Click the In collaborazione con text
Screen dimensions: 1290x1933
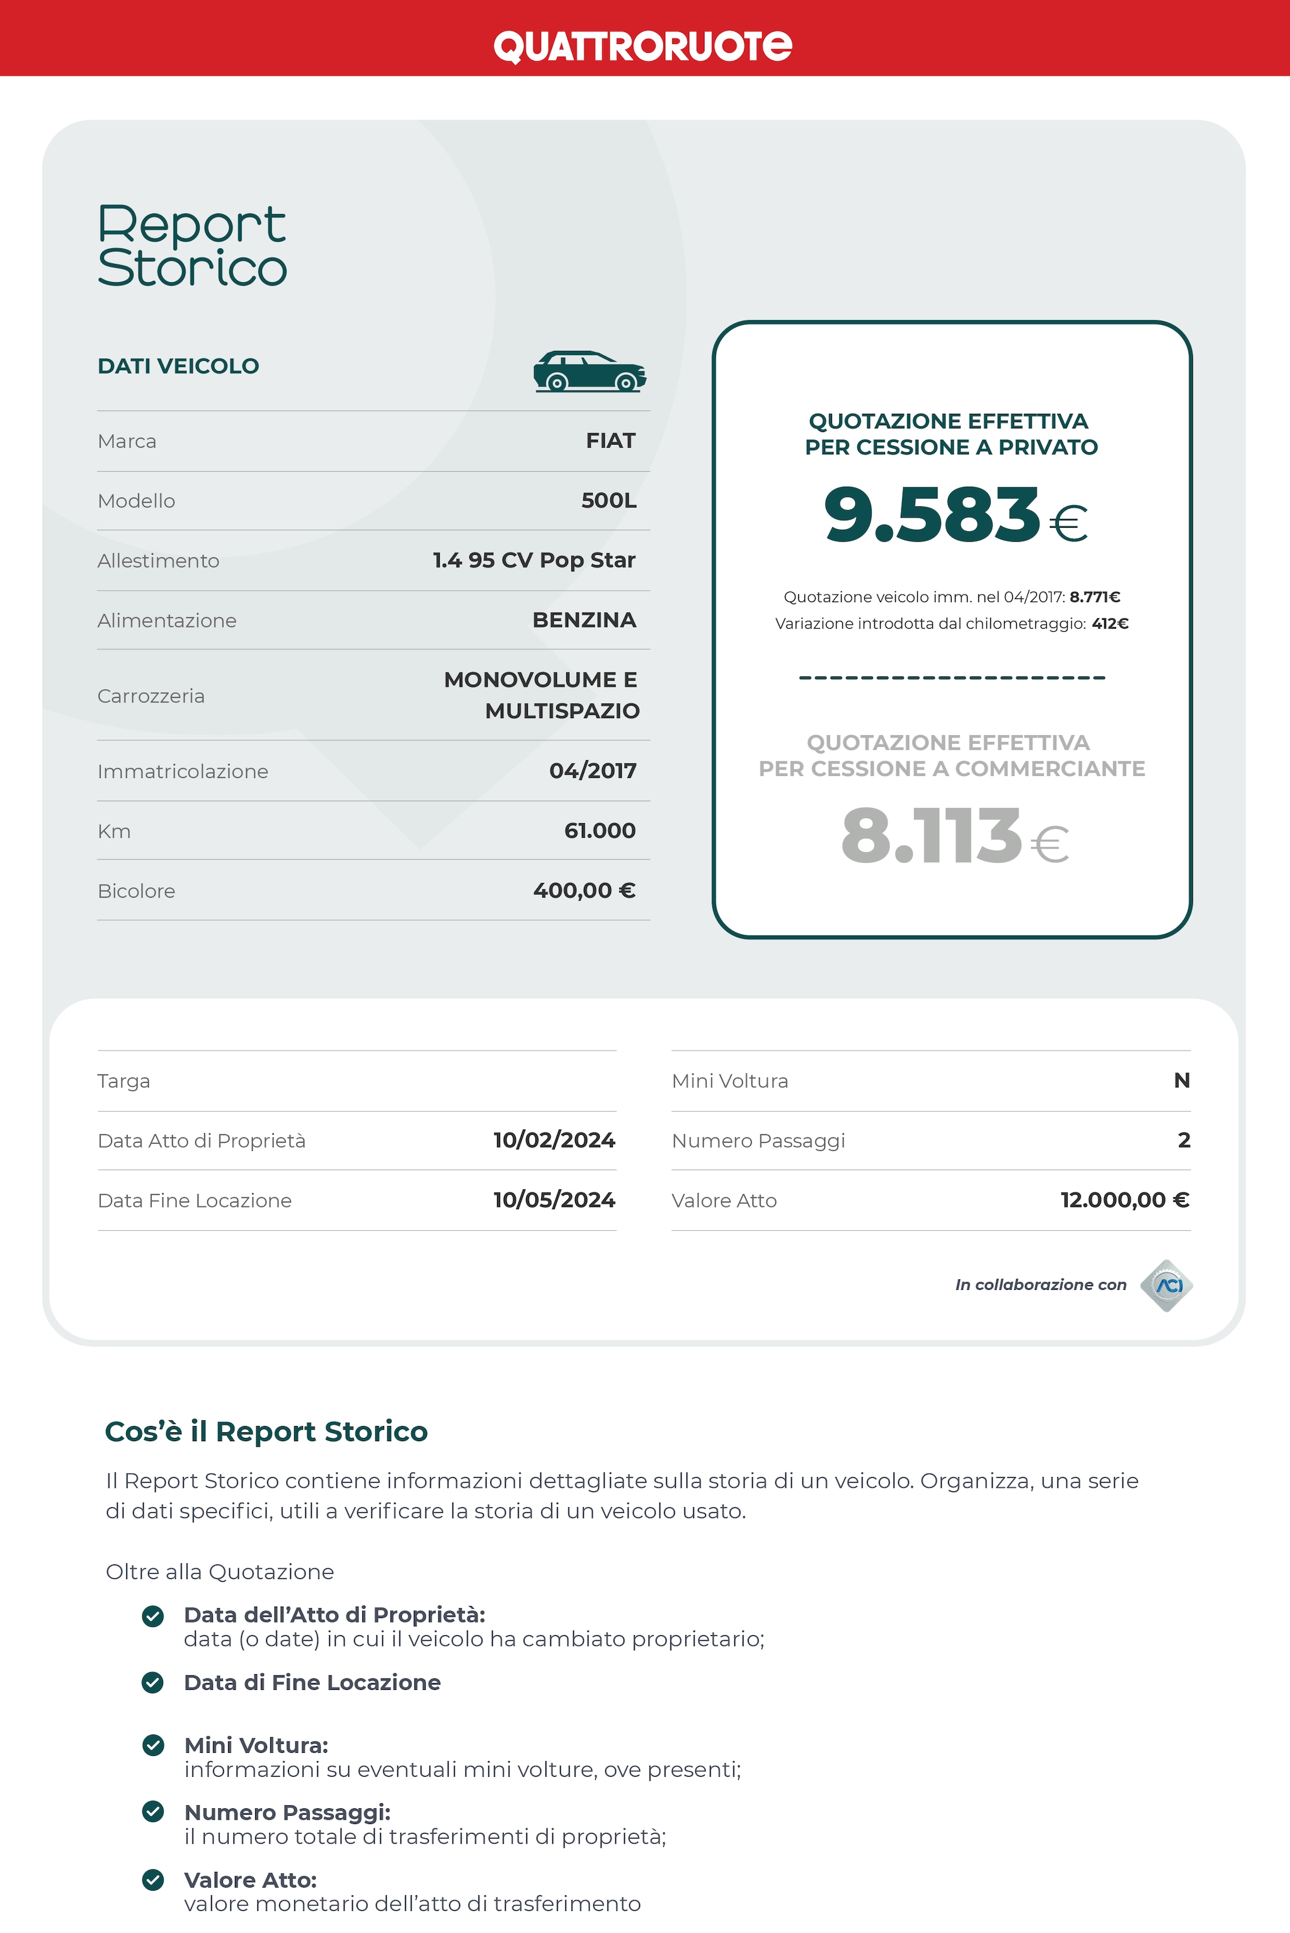tap(1041, 1285)
